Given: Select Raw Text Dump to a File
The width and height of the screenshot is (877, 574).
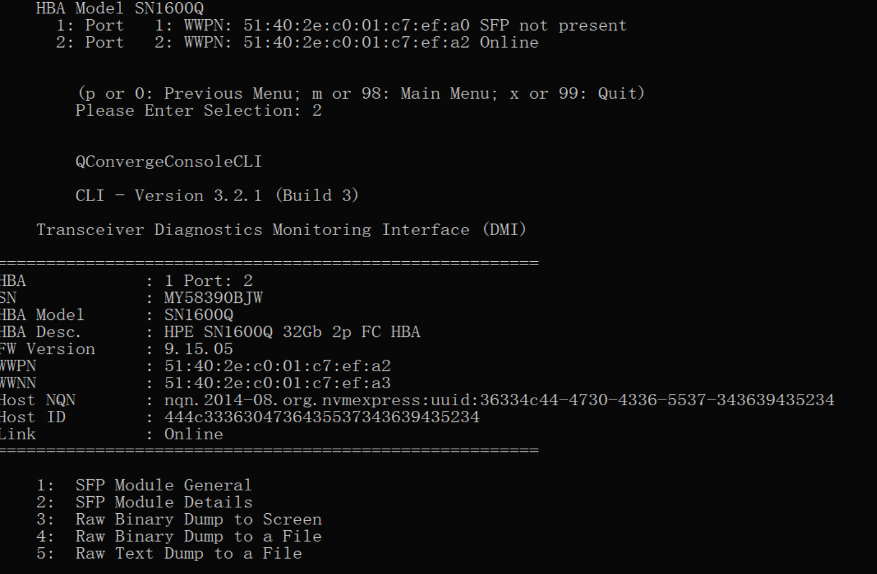Looking at the screenshot, I should (188, 553).
